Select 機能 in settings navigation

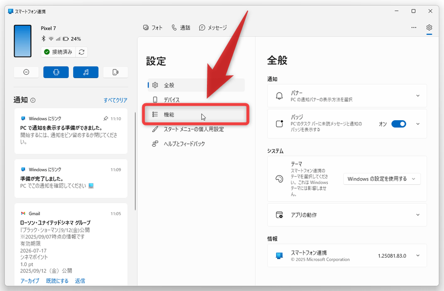196,114
